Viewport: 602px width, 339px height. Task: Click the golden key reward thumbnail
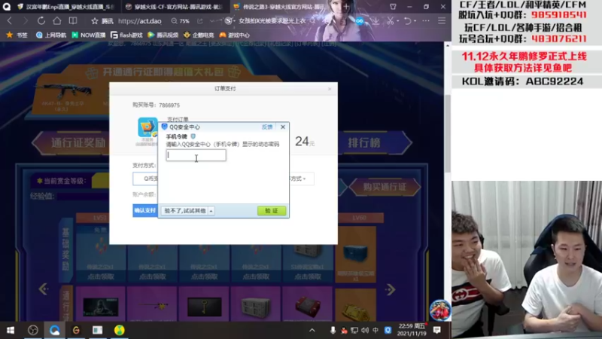(x=204, y=306)
